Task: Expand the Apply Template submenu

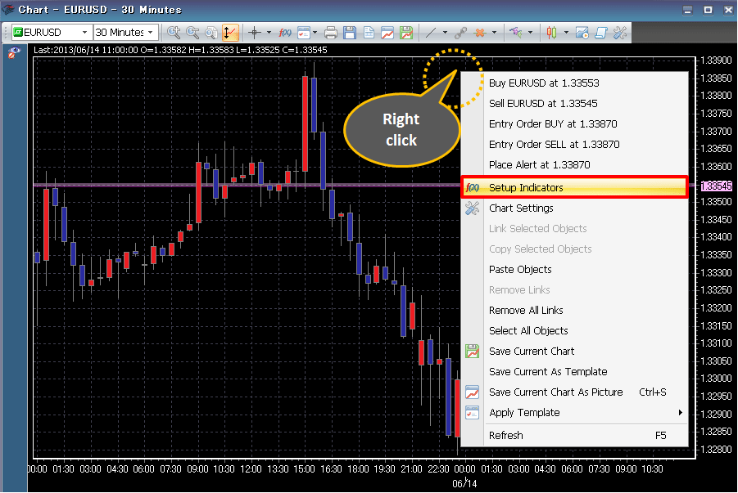Action: (575, 413)
